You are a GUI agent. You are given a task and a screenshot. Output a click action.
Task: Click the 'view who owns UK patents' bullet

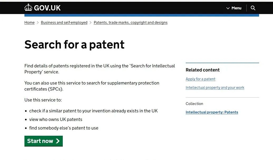point(56,119)
